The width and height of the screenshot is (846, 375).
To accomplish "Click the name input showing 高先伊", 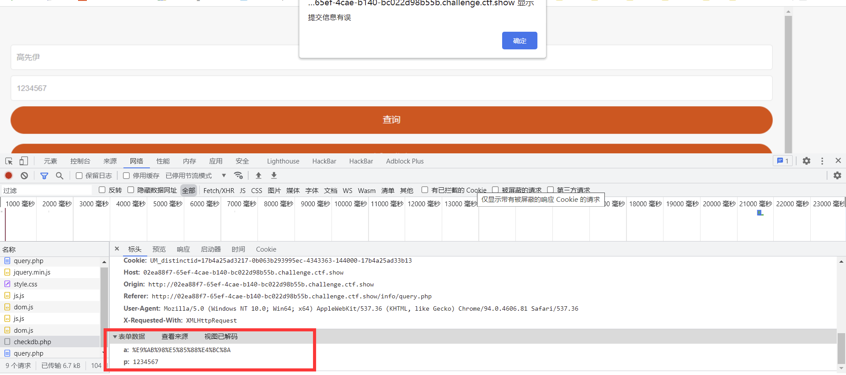I will (x=391, y=57).
